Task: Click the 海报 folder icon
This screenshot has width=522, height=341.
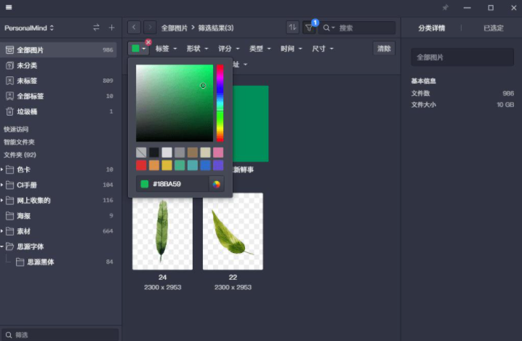Action: 9,216
